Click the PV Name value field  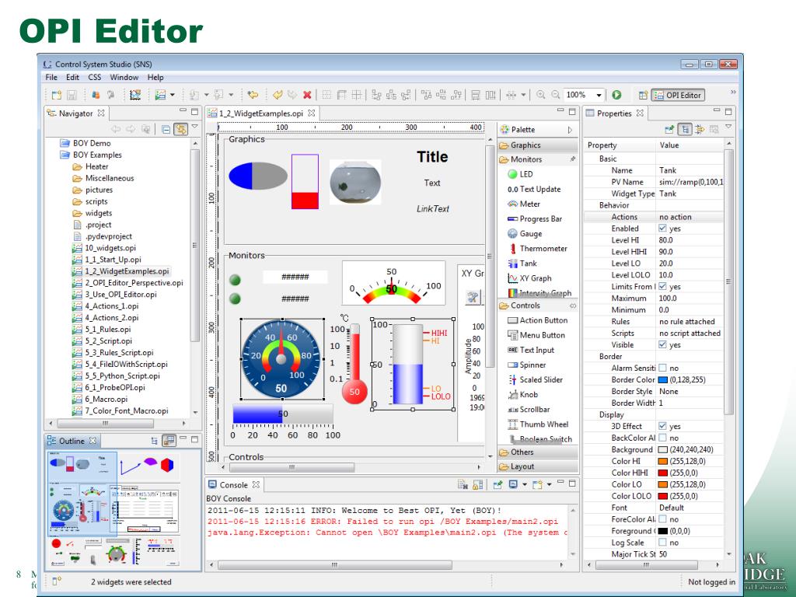[x=690, y=182]
